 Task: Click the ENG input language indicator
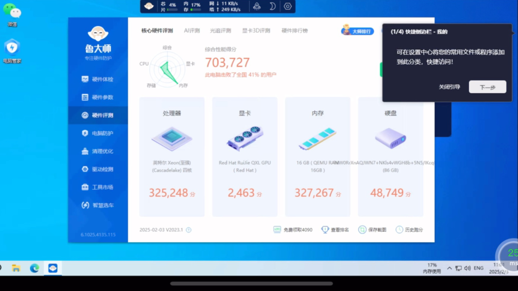point(478,268)
